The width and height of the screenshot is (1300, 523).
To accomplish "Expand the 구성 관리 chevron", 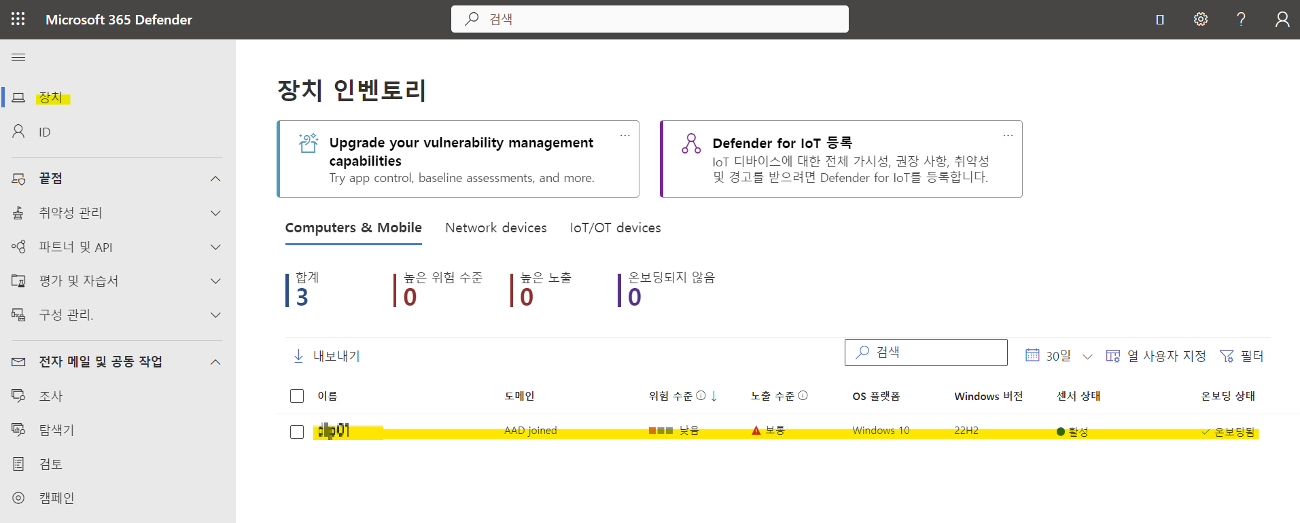I will click(x=215, y=315).
